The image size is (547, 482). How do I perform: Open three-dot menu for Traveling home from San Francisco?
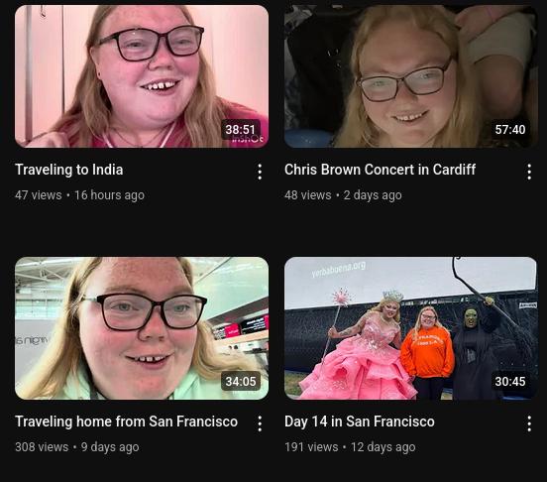pos(260,423)
